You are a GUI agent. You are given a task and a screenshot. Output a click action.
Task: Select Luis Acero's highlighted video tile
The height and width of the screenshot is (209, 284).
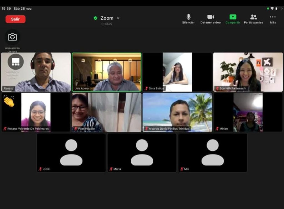click(x=107, y=72)
